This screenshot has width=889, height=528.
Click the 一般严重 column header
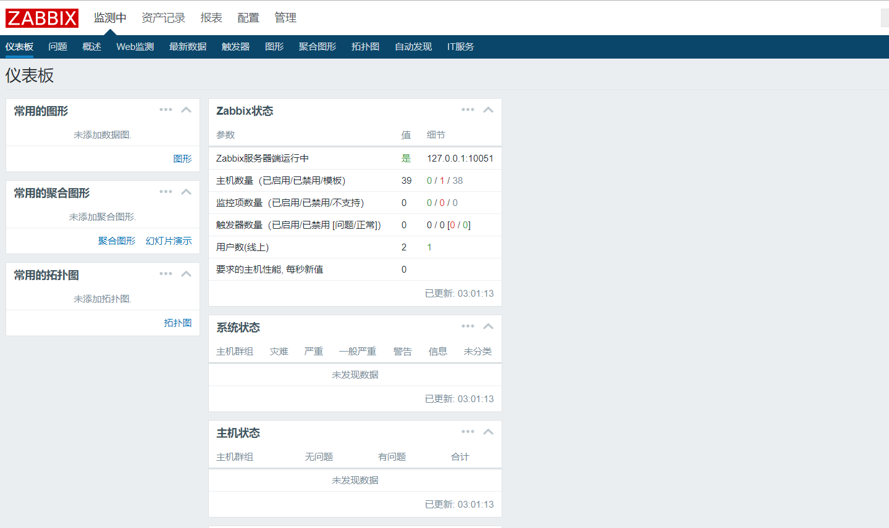click(358, 352)
